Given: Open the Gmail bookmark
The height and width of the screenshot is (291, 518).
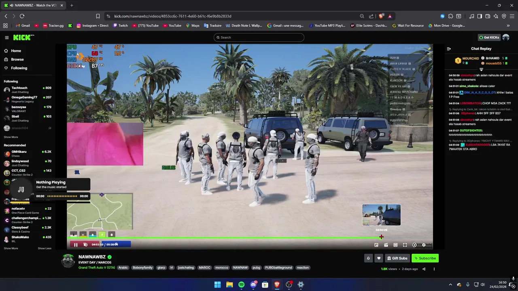Looking at the screenshot, I should point(23,25).
